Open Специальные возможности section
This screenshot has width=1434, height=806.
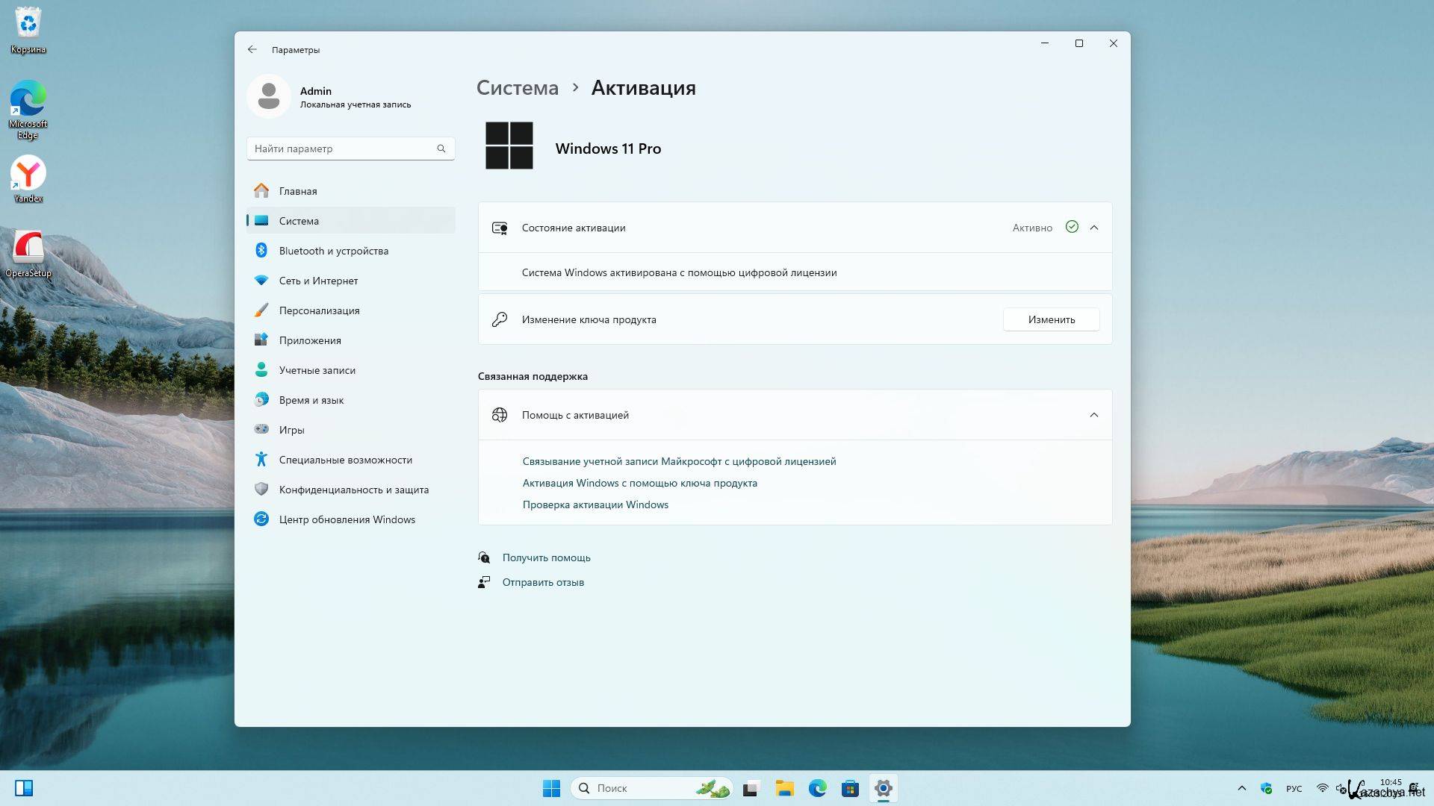click(345, 460)
